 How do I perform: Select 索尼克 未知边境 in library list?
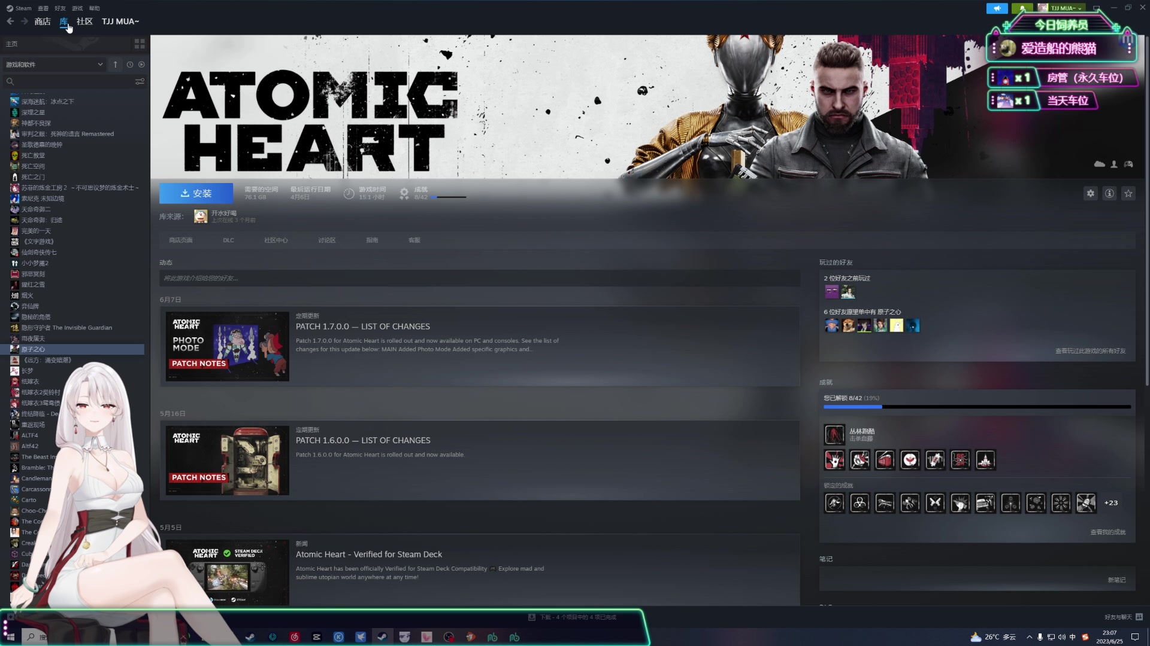43,199
